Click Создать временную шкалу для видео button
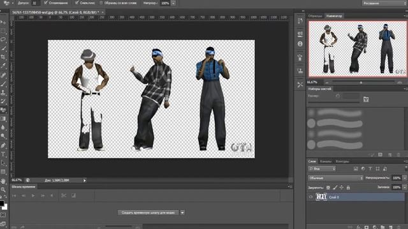Image resolution: width=408 pixels, height=229 pixels. (148, 212)
